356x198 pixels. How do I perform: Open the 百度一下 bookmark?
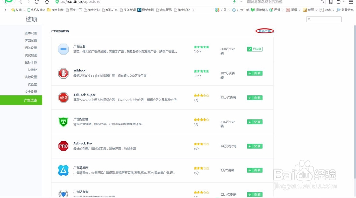(74, 10)
